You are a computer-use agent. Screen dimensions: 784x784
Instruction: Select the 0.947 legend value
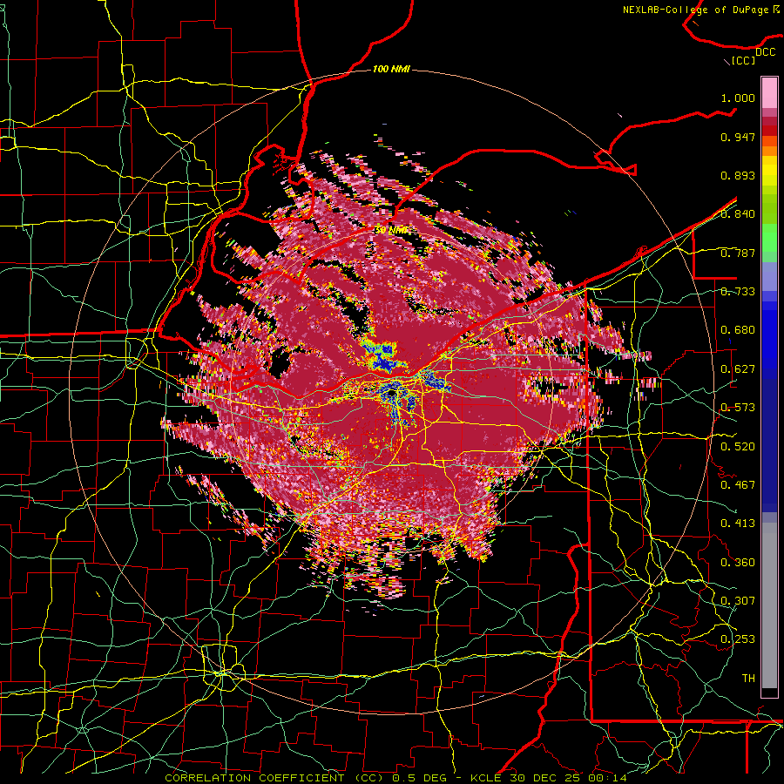[x=738, y=137]
